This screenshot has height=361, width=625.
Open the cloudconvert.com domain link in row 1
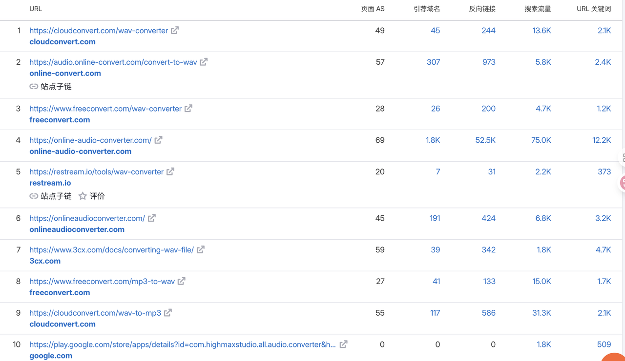coord(62,42)
